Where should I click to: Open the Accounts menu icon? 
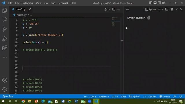5,80
